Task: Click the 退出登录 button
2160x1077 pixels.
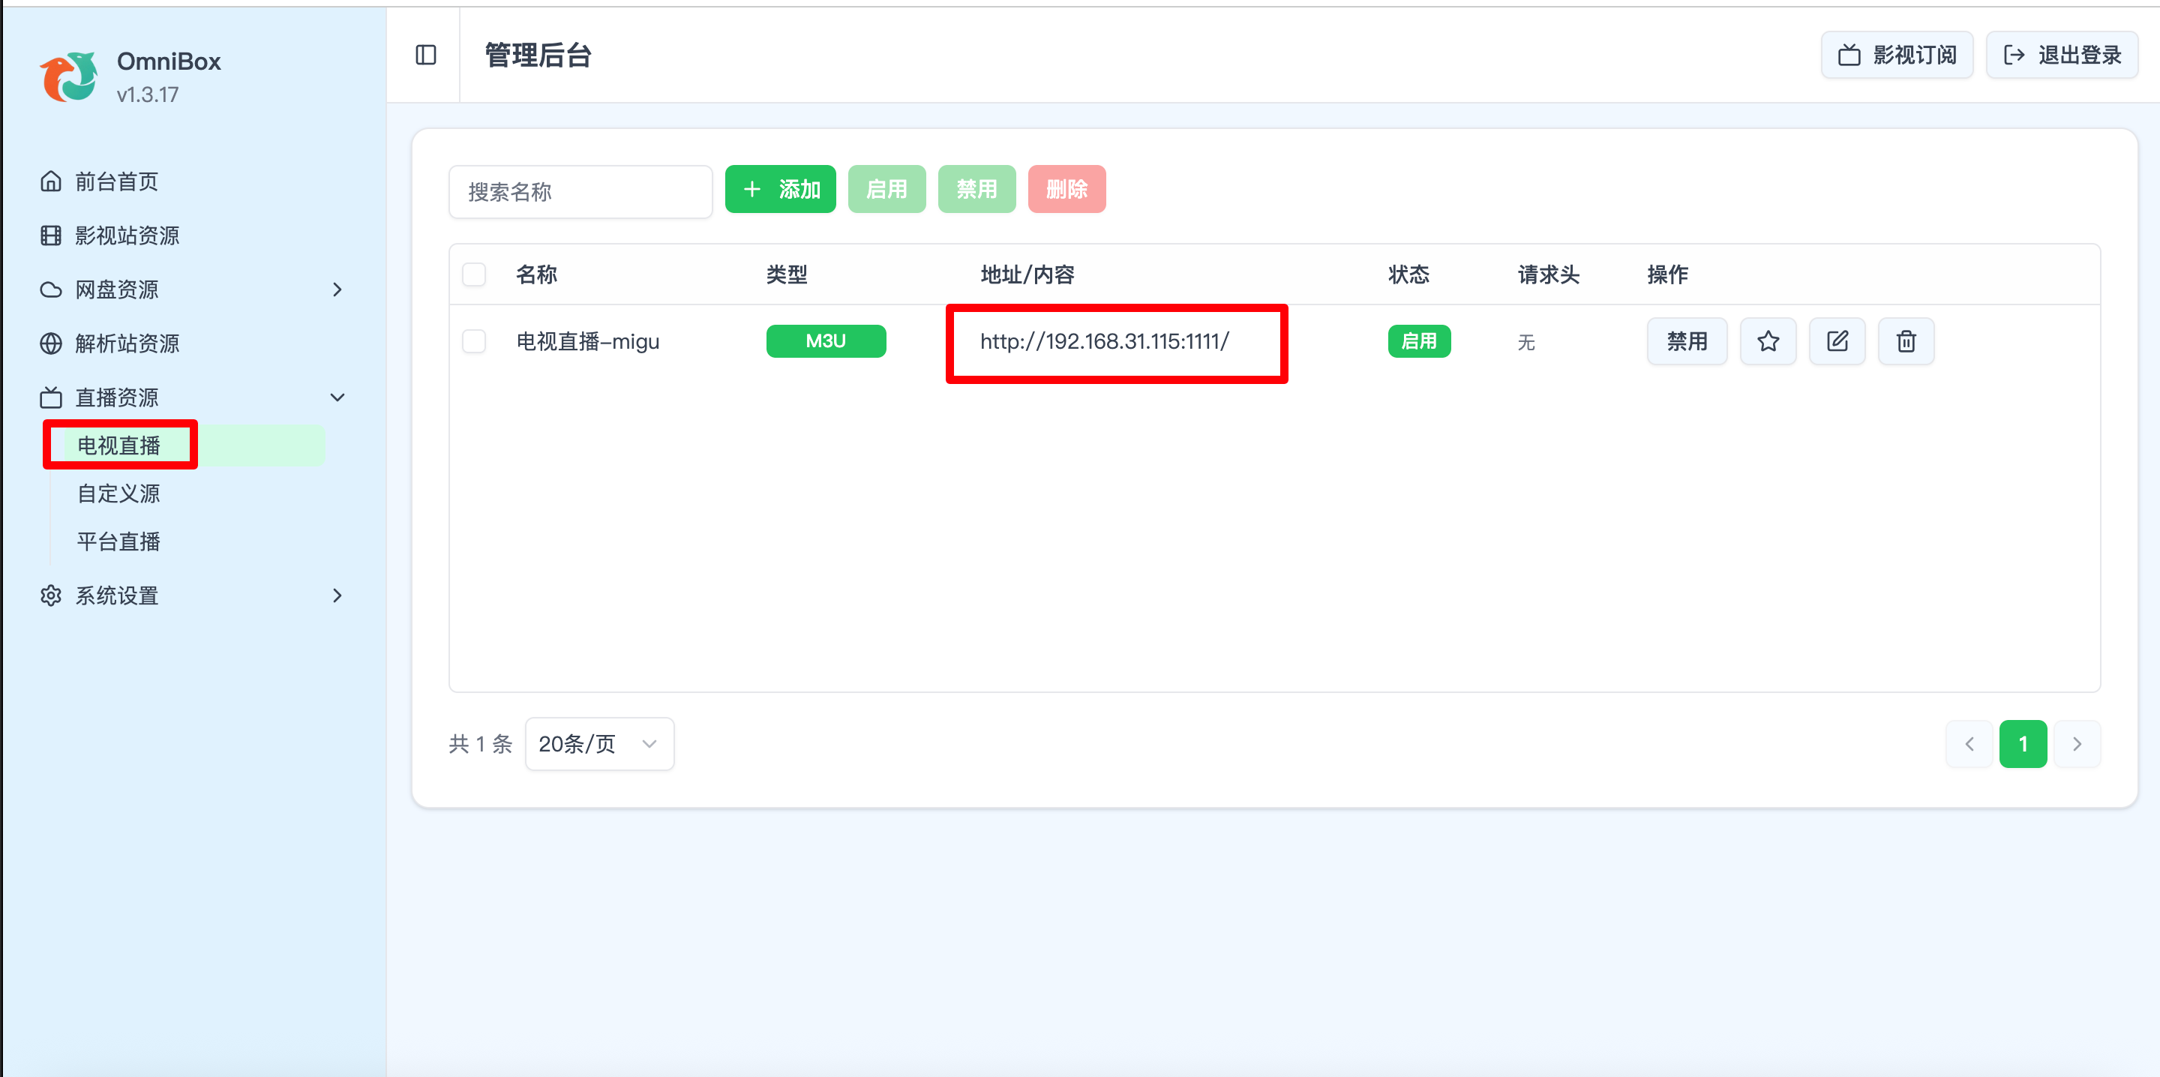Action: point(2061,55)
